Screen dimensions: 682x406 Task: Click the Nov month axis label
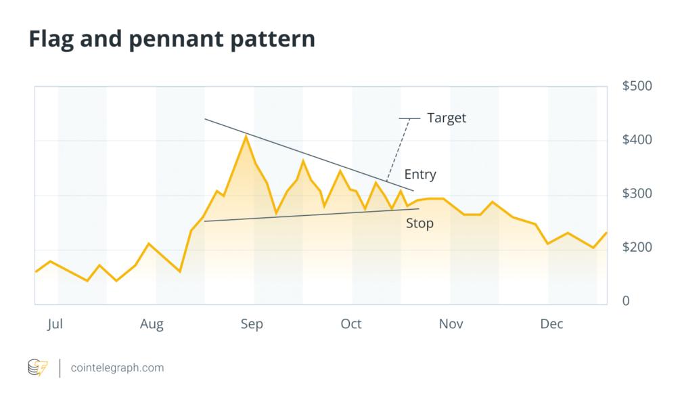click(451, 324)
